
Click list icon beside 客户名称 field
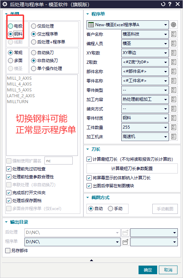point(174,34)
